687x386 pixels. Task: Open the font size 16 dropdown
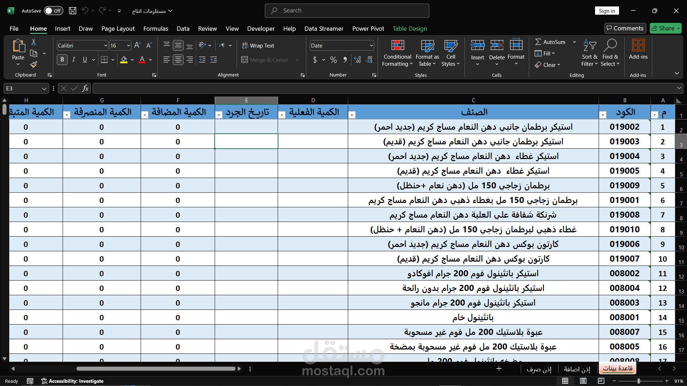[128, 45]
